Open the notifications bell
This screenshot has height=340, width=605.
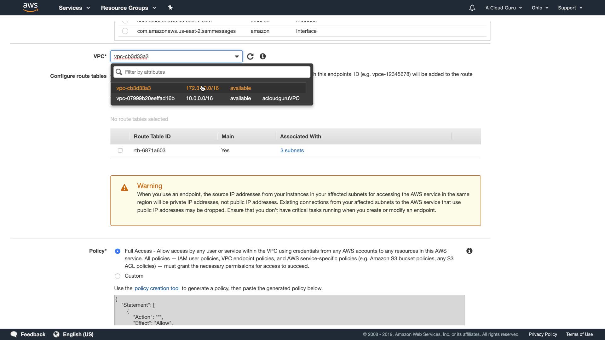(x=472, y=8)
